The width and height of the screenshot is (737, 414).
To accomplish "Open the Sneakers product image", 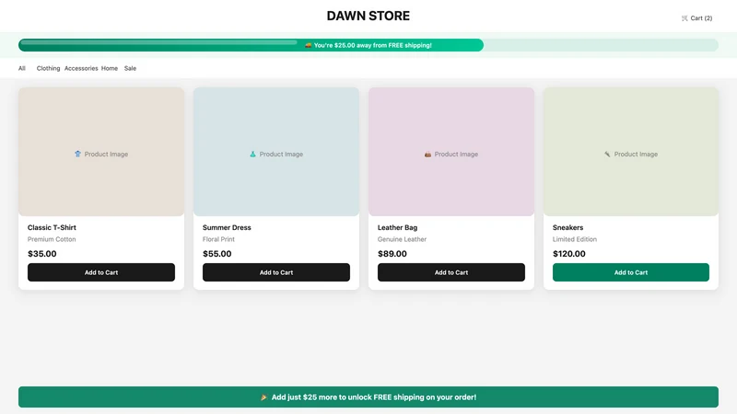I will [631, 152].
